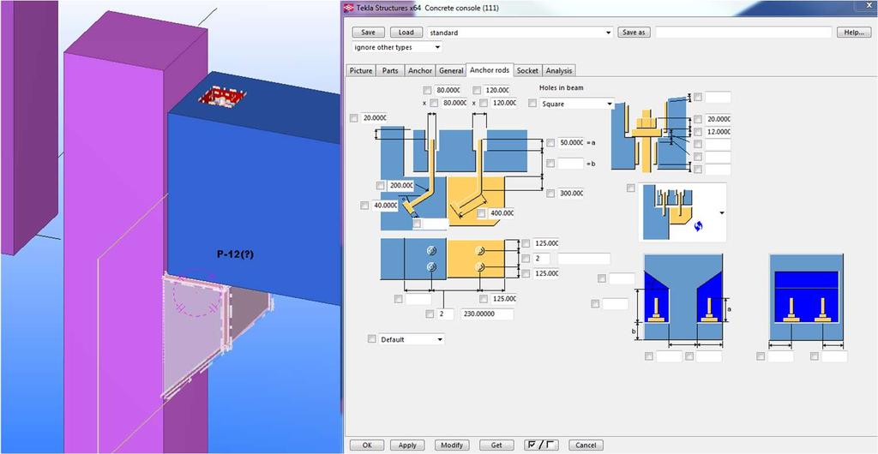Click the toggle-all-checkboxes button beside Get

541,445
